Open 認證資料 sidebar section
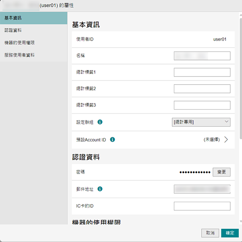Screen dimensions: 242x242 33,30
